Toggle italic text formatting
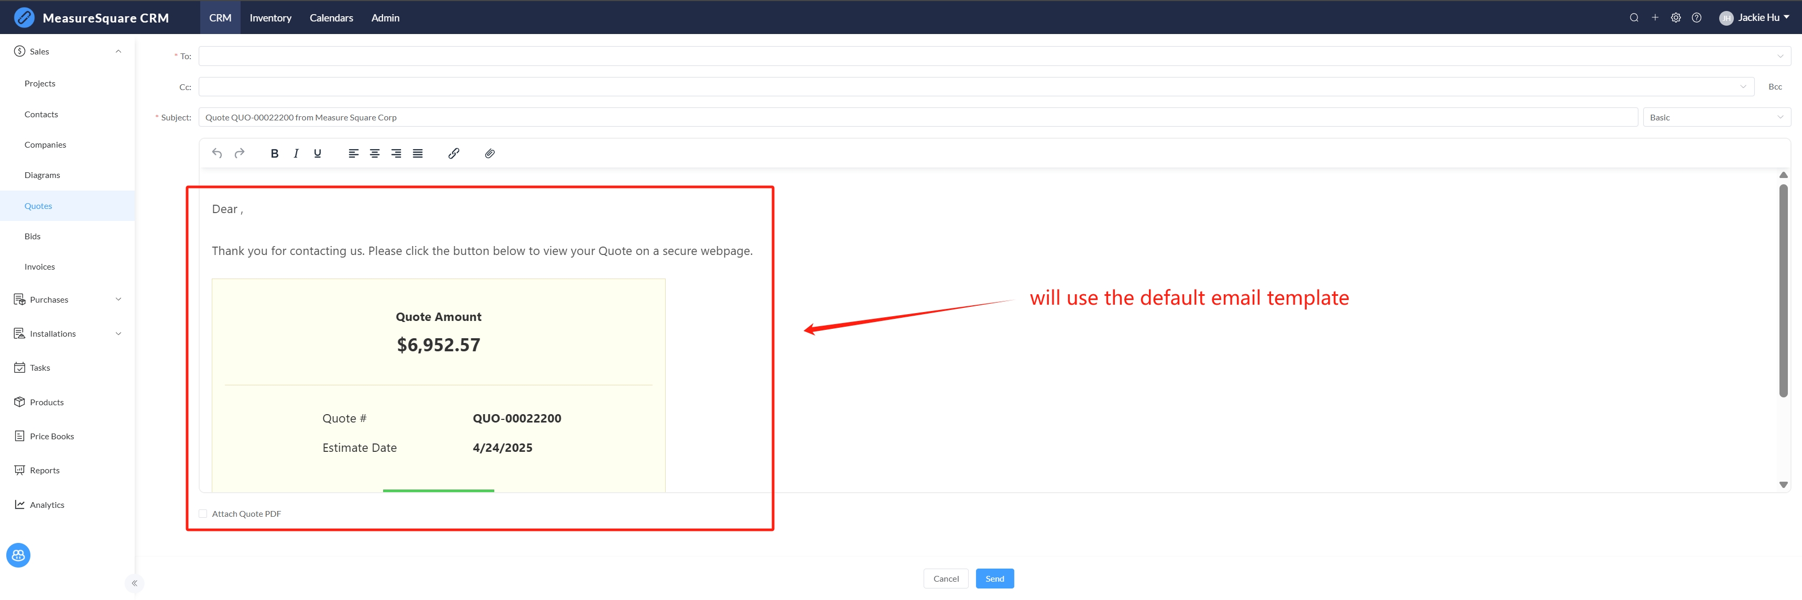 point(296,153)
